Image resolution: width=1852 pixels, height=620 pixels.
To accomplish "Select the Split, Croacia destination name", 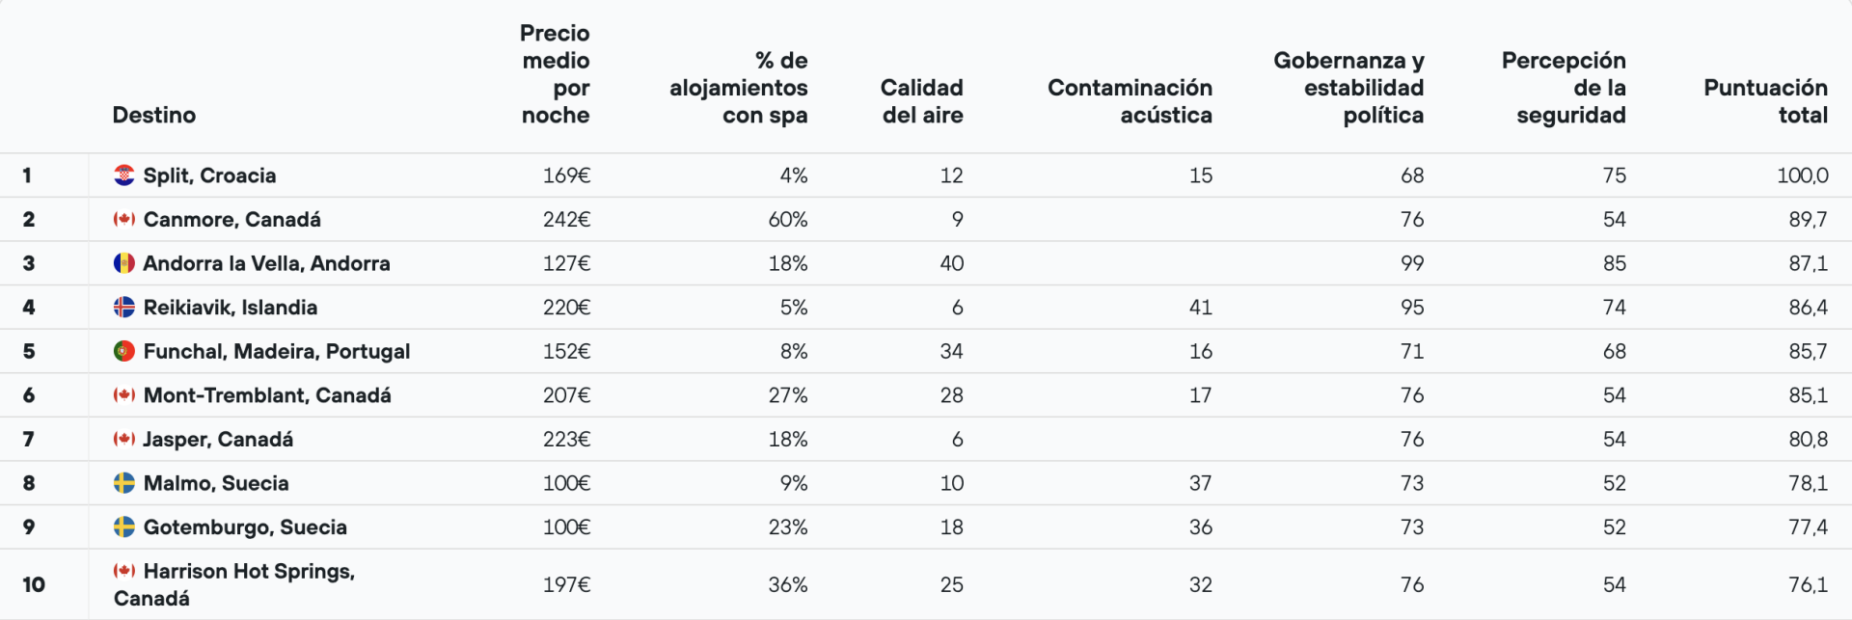I will tap(209, 175).
